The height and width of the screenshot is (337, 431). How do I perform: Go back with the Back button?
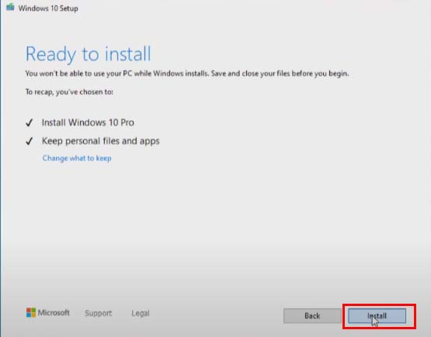click(312, 316)
